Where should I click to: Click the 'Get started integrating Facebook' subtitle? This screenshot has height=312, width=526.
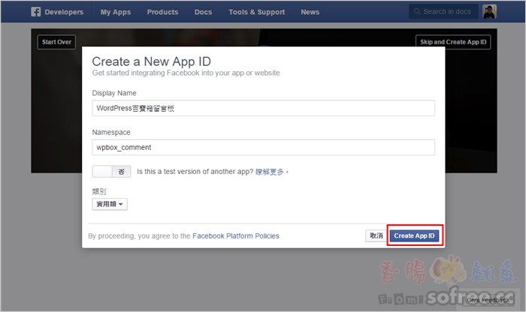[x=186, y=73]
